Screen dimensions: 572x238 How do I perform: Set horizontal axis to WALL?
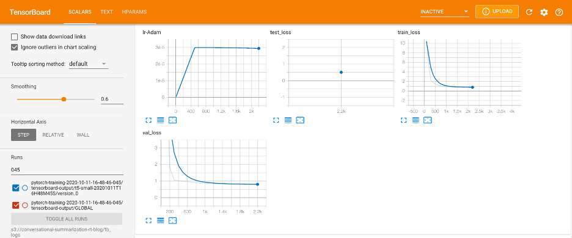tap(83, 135)
